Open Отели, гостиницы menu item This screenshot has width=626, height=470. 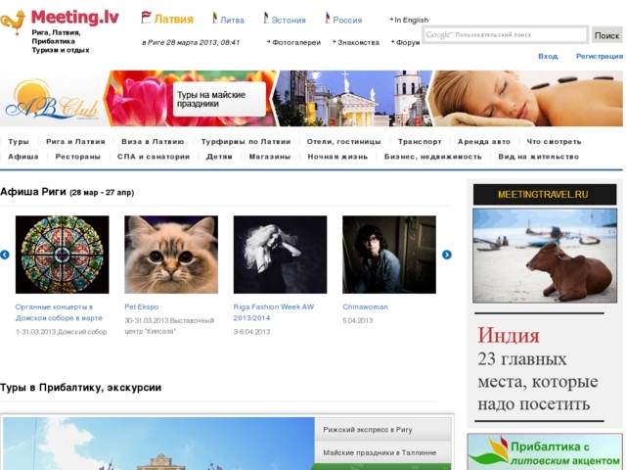(343, 142)
